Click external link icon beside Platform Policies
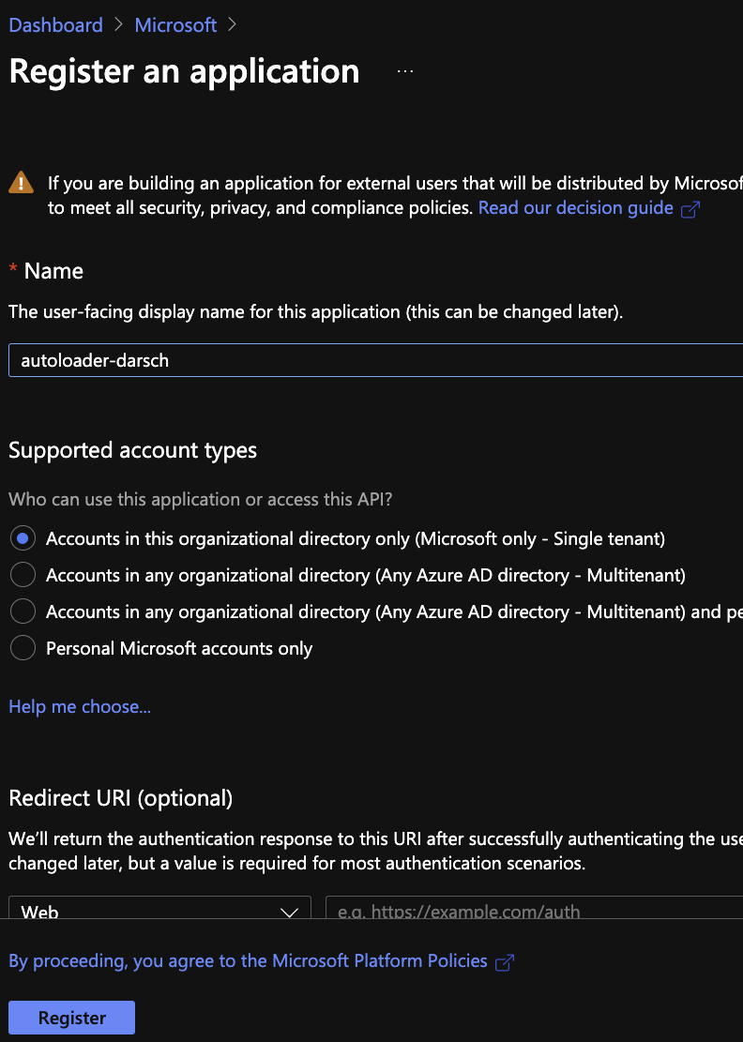The width and height of the screenshot is (743, 1042). pyautogui.click(x=505, y=962)
